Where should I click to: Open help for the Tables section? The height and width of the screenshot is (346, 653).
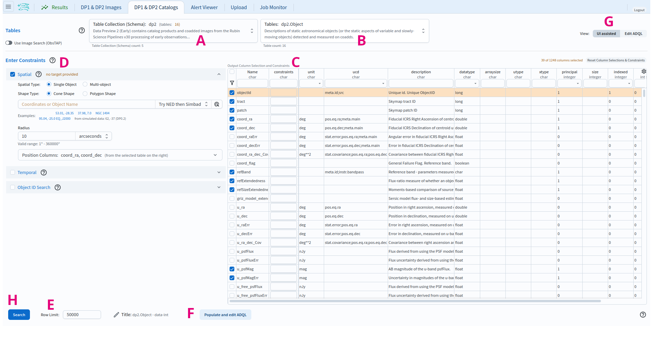82,31
